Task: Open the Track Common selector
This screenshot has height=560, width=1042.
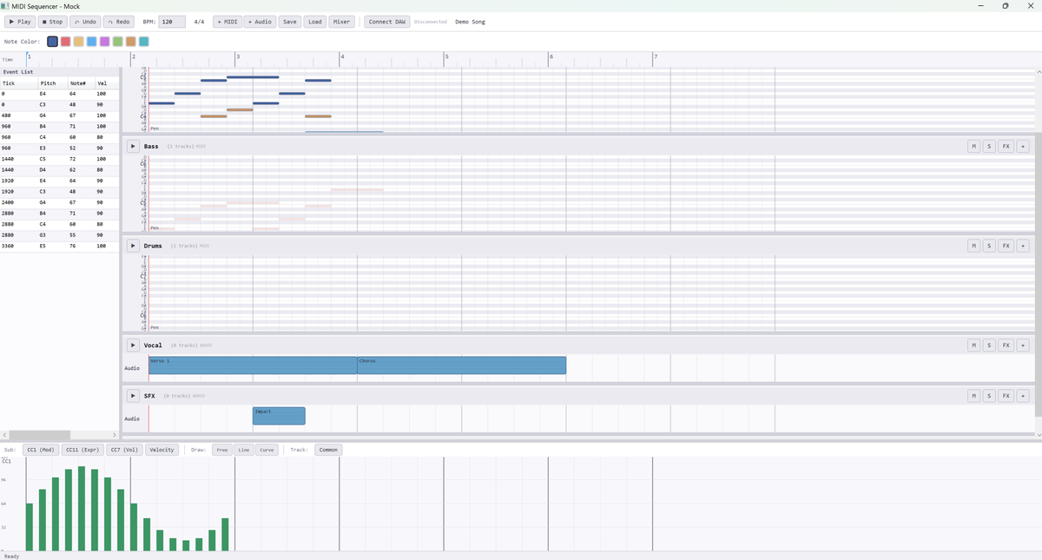Action: [328, 450]
